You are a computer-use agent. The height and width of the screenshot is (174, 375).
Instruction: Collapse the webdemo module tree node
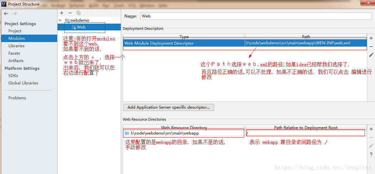[x=60, y=20]
